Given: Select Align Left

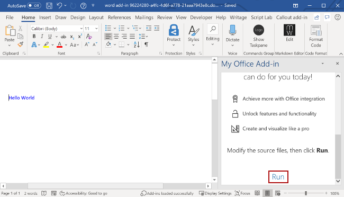Looking at the screenshot, I should pyautogui.click(x=108, y=37).
